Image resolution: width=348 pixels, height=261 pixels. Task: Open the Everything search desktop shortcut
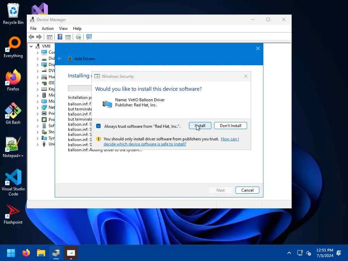[x=13, y=47]
